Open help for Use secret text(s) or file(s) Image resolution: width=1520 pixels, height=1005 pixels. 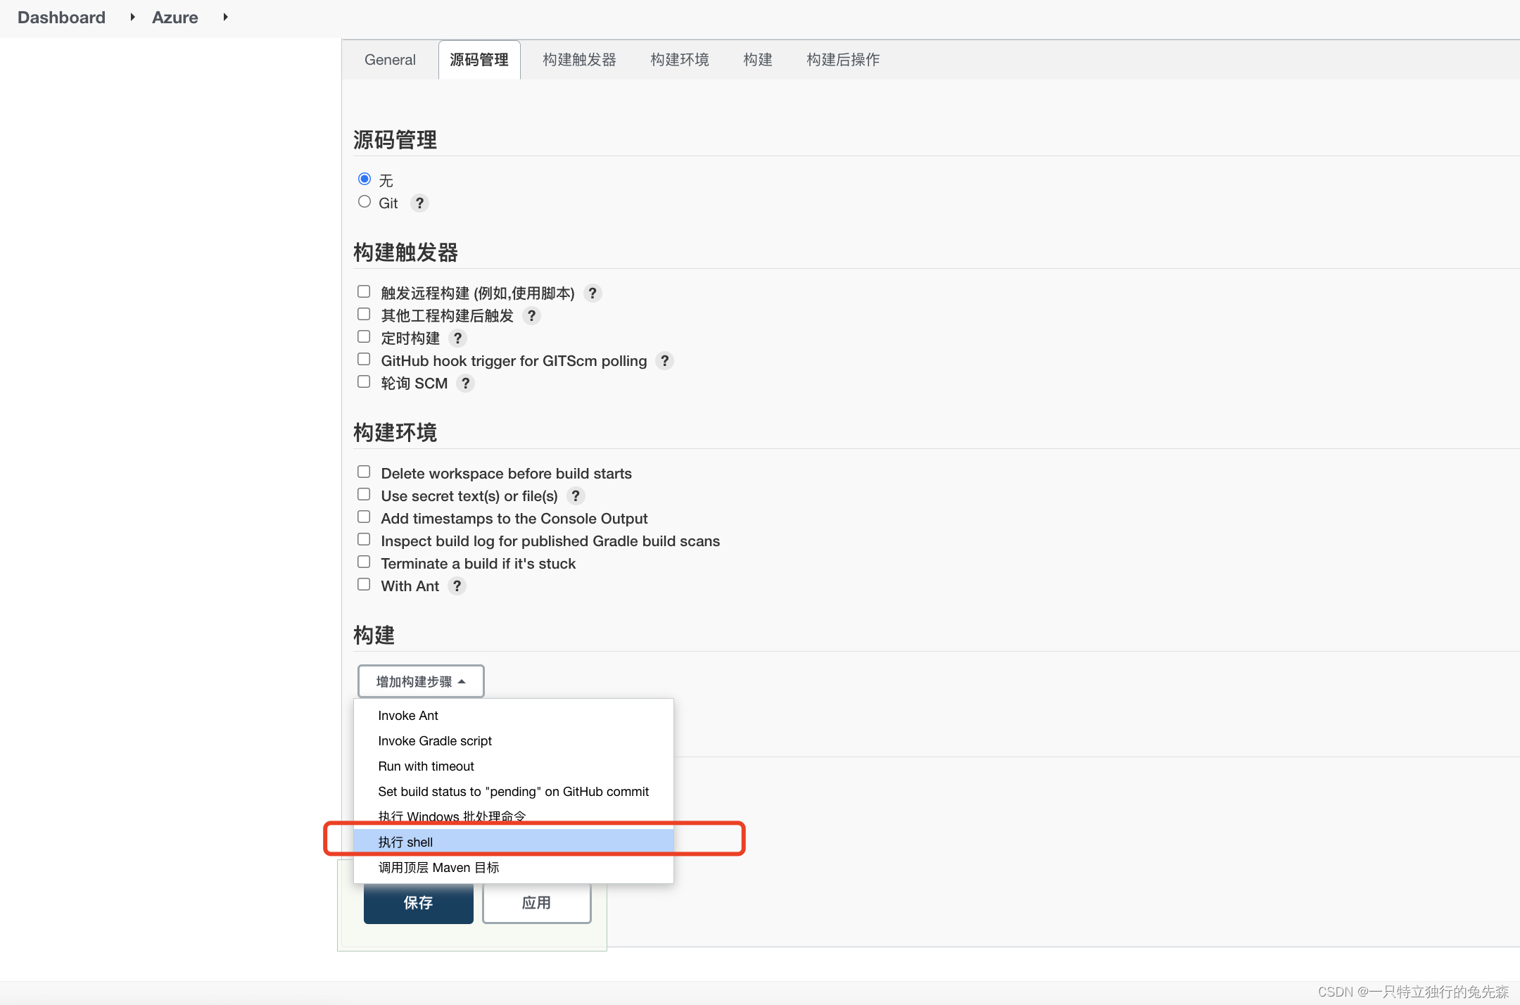tap(575, 496)
